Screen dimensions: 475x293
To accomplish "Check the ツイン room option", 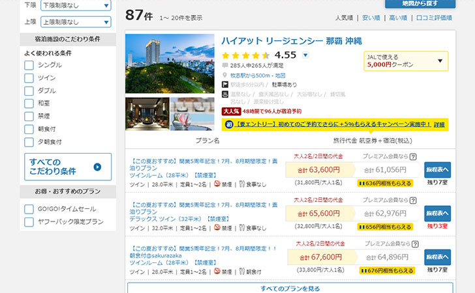I will (29, 78).
